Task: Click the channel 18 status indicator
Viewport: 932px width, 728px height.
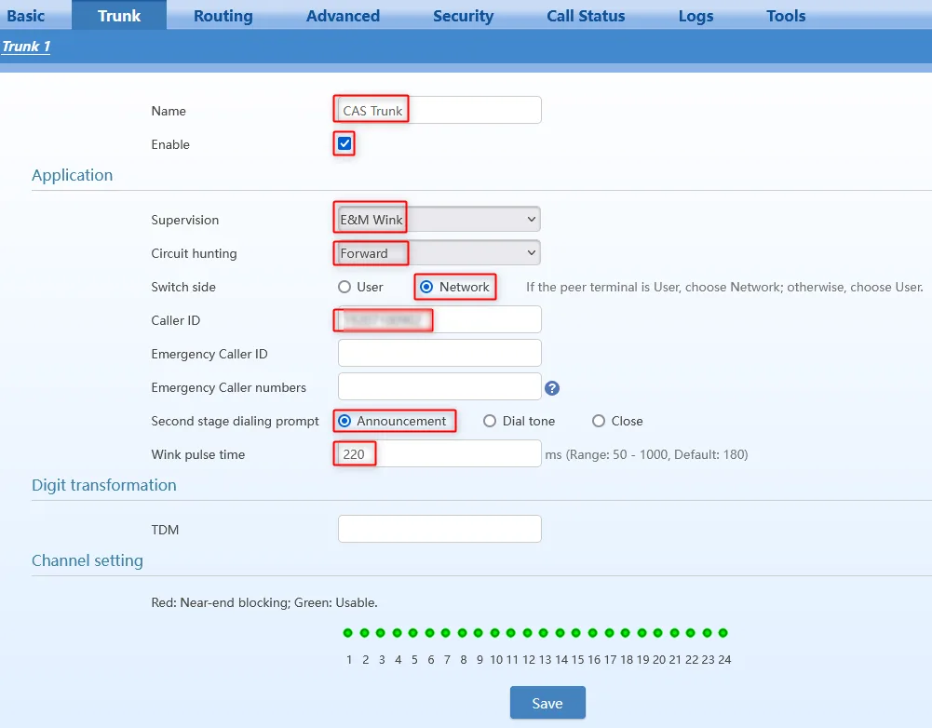Action: click(626, 633)
